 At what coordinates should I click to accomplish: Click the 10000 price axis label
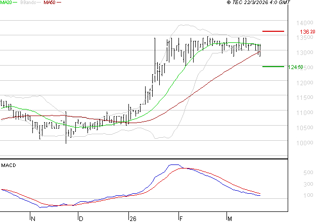[305, 143]
